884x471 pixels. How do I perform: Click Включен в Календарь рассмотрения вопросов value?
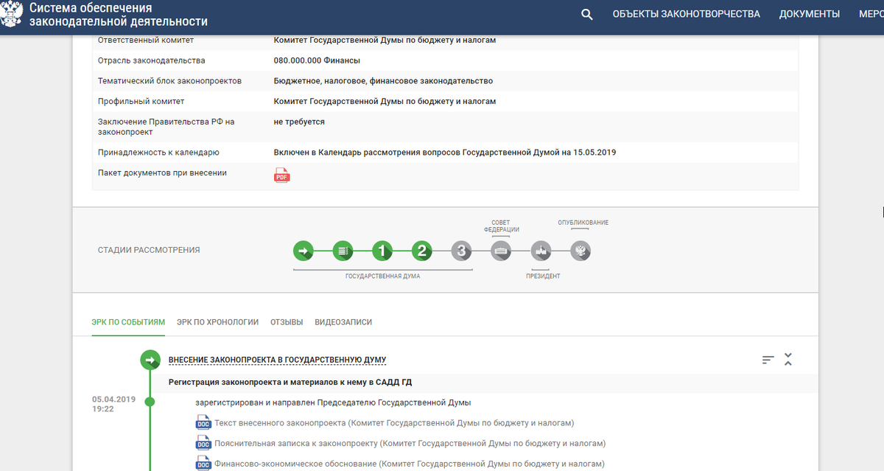click(x=445, y=153)
